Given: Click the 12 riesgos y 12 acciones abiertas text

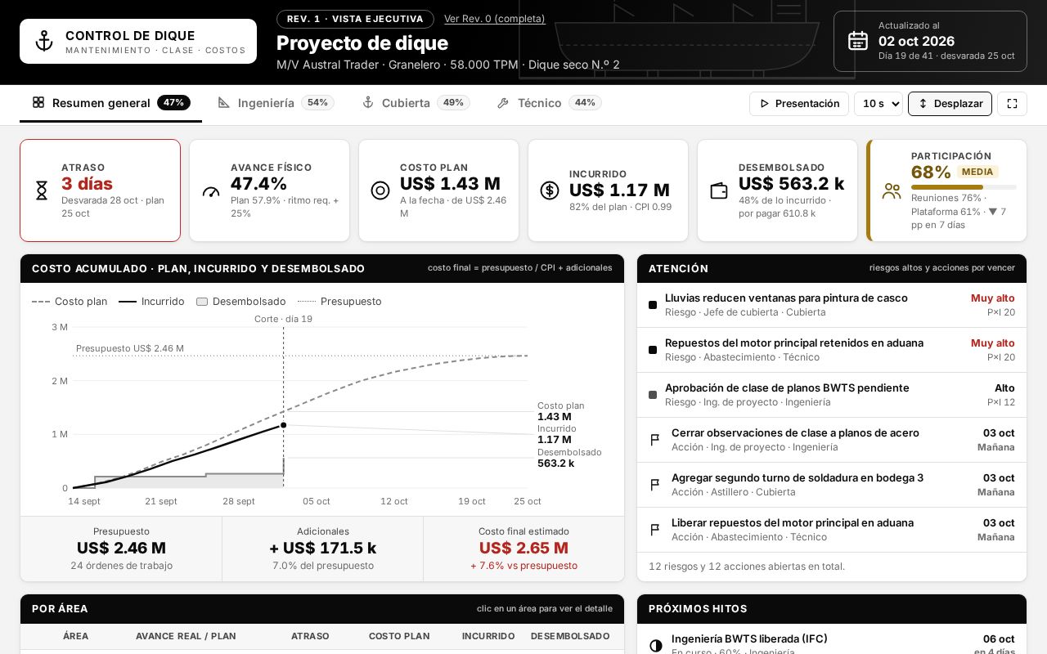Looking at the screenshot, I should coord(747,567).
